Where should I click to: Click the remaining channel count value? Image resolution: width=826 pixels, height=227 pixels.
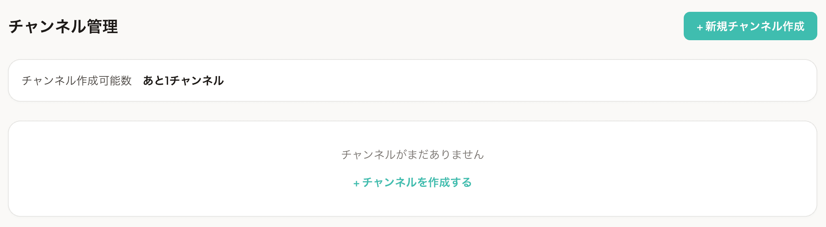tap(183, 80)
